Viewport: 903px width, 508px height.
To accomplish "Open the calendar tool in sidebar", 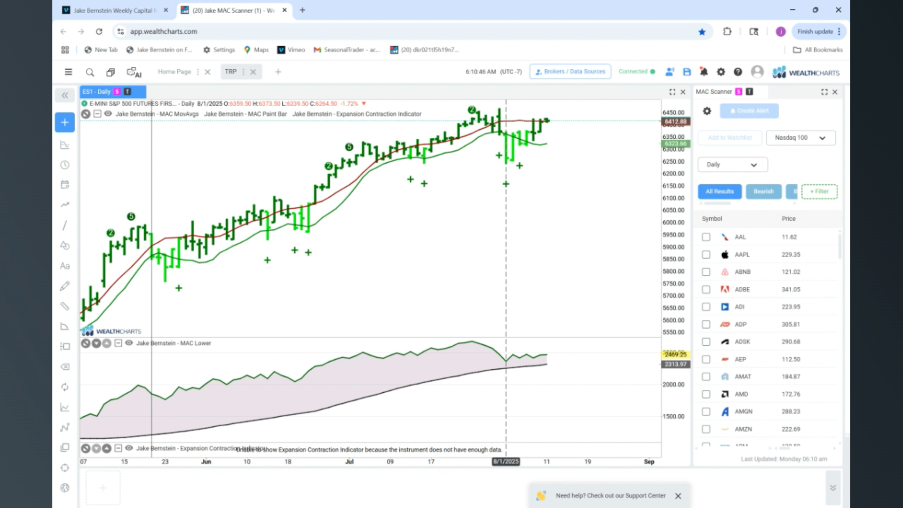I will click(x=65, y=184).
